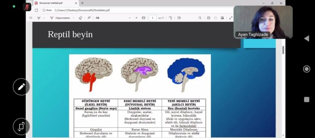Click the page number input field
Viewport: 315px width, 138px height.
[x=153, y=18]
